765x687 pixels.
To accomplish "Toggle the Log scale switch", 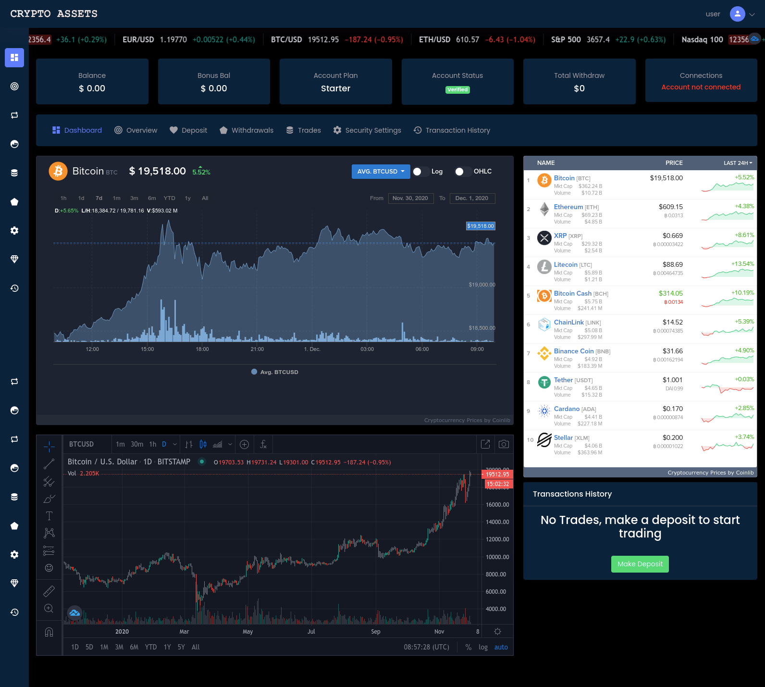I will coord(420,172).
